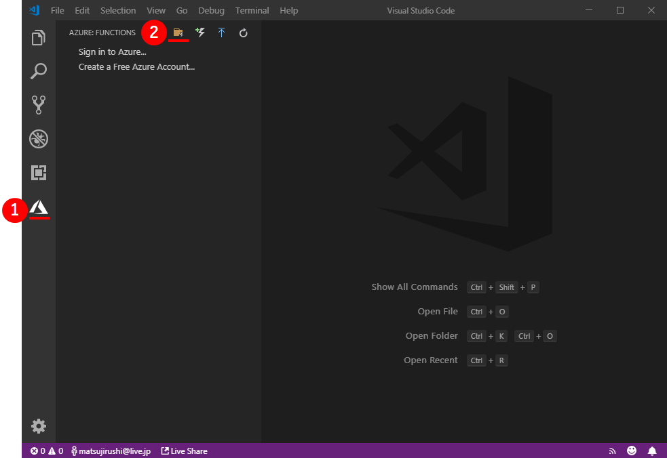Click the feed icon in status bar
Viewport: 667px width, 458px height.
click(x=612, y=451)
